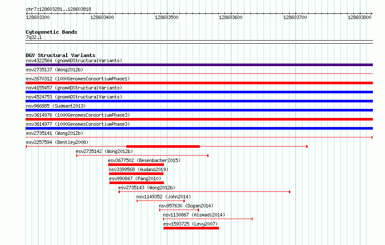Image resolution: width=385 pixels, height=245 pixels.
Task: Select the blue nsv4524753 variant bar
Action: (x=199, y=101)
